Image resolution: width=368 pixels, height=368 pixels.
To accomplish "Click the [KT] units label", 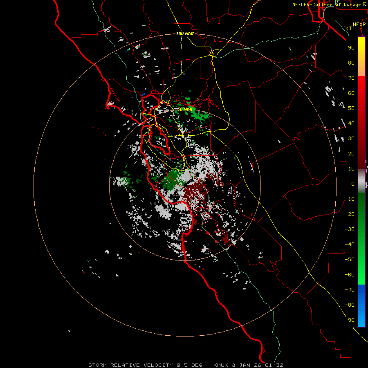I will [349, 28].
